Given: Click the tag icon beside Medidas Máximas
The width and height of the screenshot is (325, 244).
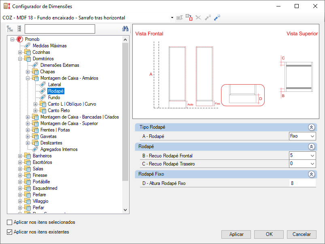Looking at the screenshot, I should [28, 46].
